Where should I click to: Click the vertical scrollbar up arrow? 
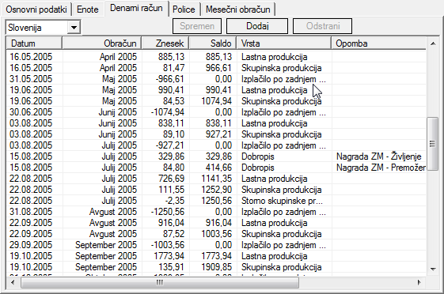433,43
